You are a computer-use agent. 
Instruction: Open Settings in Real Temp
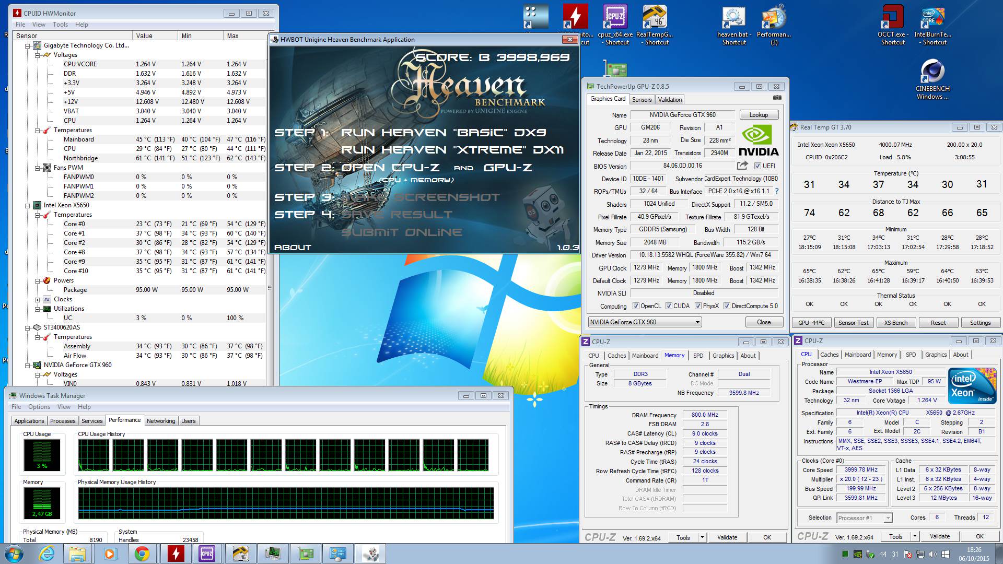[980, 323]
